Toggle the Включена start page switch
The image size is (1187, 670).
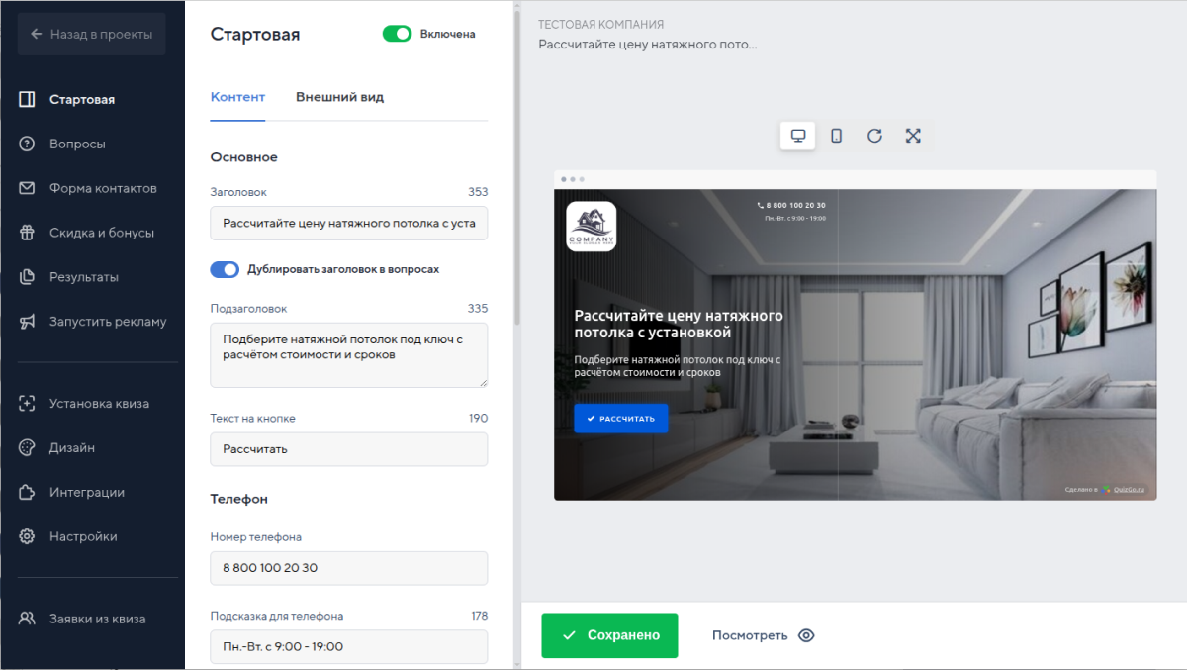click(397, 34)
